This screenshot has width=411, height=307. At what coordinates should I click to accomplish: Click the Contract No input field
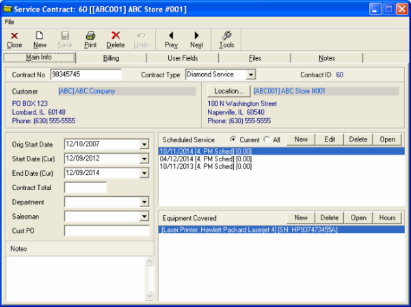86,75
